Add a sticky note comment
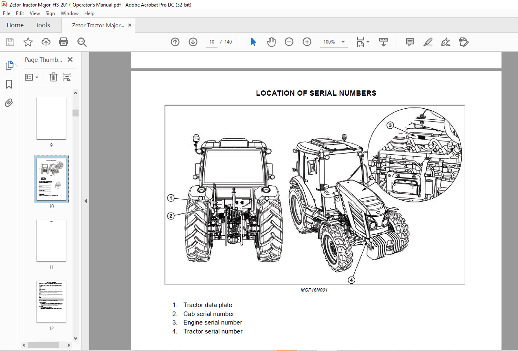518x351 pixels. 410,42
